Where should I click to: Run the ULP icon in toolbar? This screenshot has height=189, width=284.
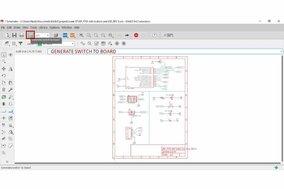click(73, 35)
